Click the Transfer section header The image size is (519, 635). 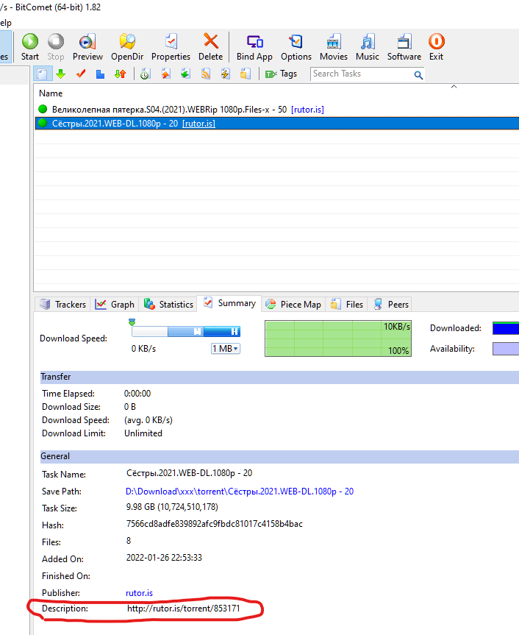(279, 377)
